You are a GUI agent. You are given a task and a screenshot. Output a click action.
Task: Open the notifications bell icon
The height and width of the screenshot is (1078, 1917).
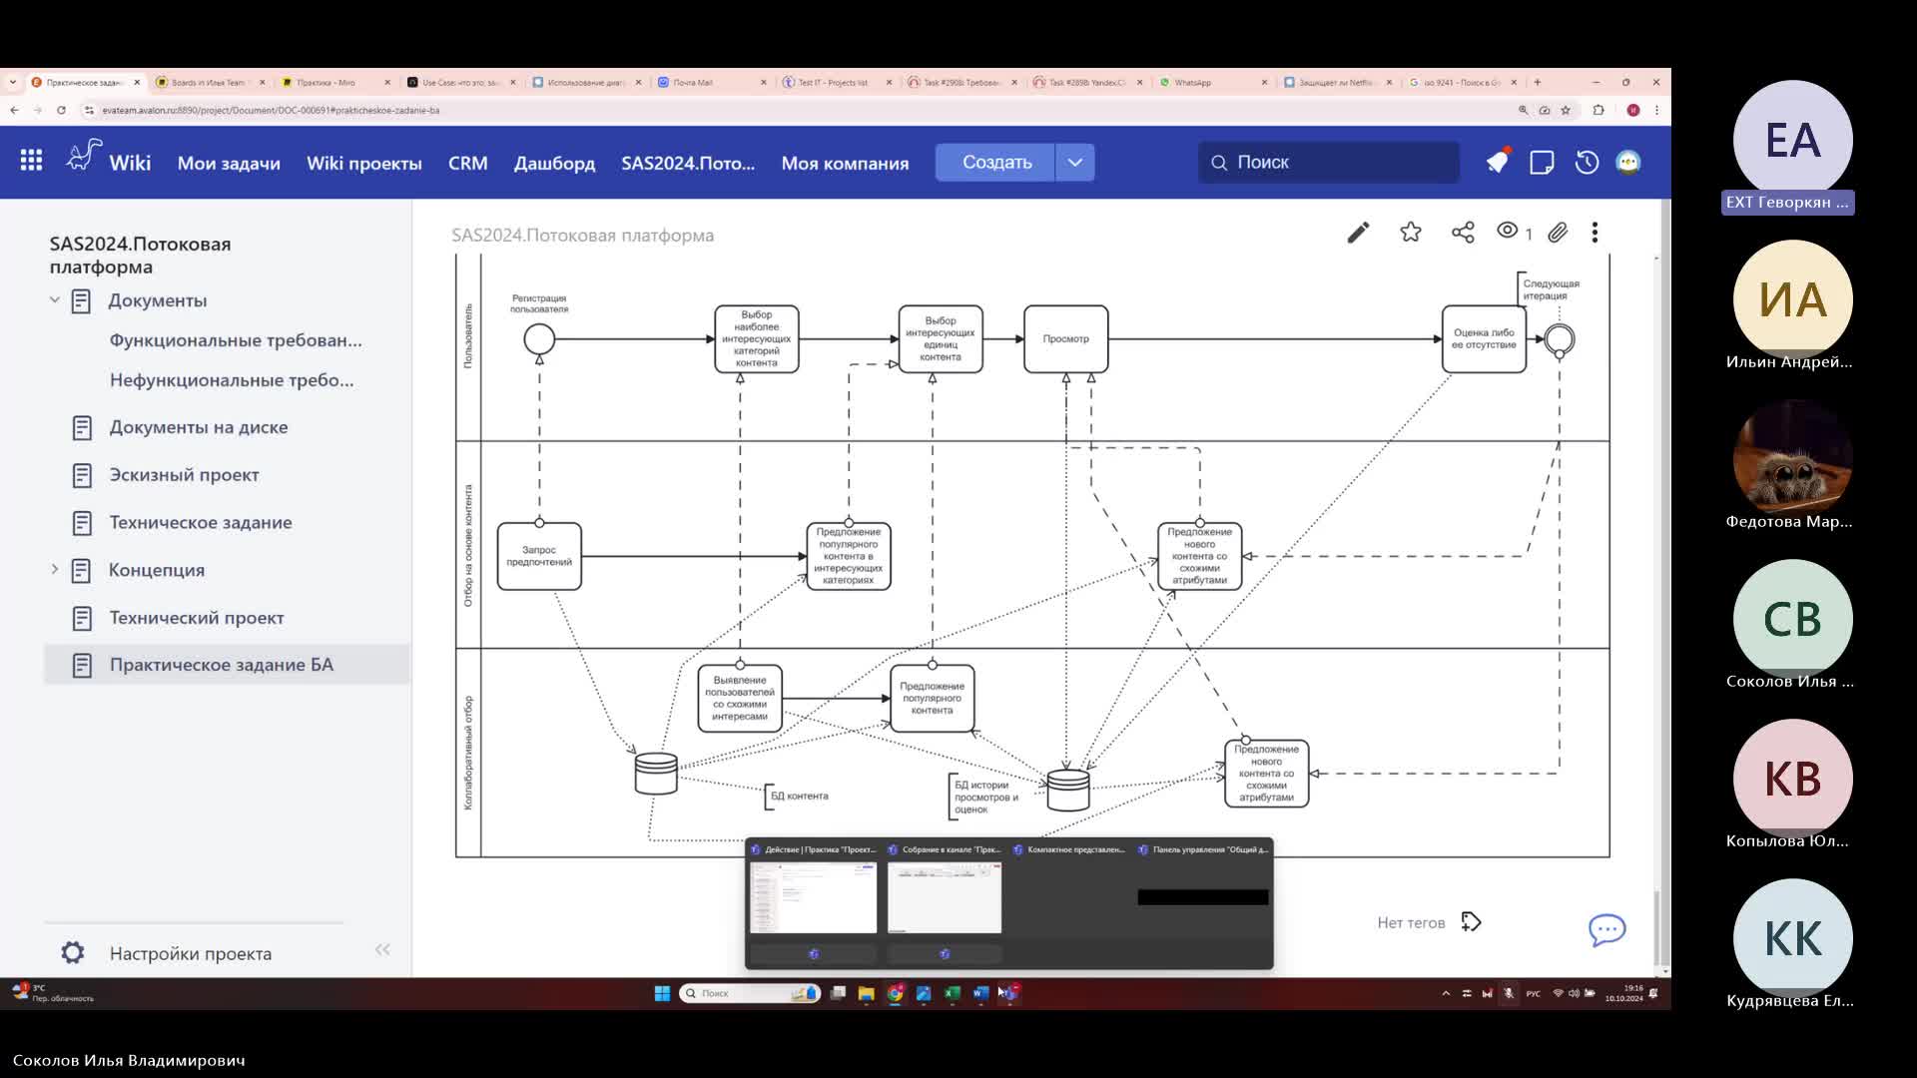1497,162
